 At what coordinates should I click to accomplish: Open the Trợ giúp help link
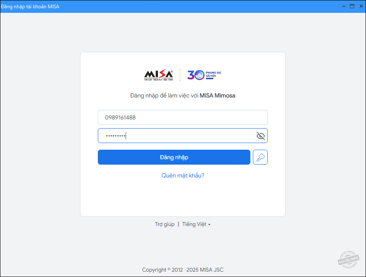click(x=165, y=224)
